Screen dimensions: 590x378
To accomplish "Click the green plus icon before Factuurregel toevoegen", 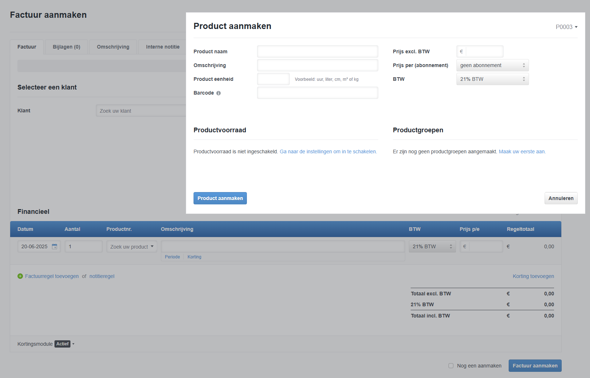I will pos(20,276).
